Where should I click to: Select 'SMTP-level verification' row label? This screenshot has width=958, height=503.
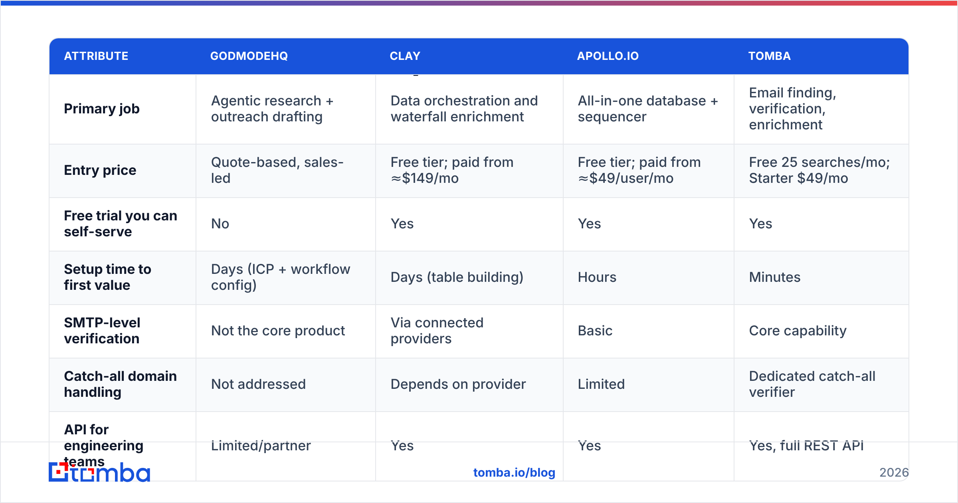tap(102, 331)
